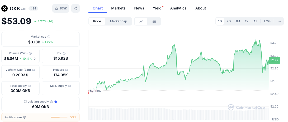Viewport: 288px width, 122px height.
Task: Click info icon next to Max. supply
Action: click(x=70, y=86)
